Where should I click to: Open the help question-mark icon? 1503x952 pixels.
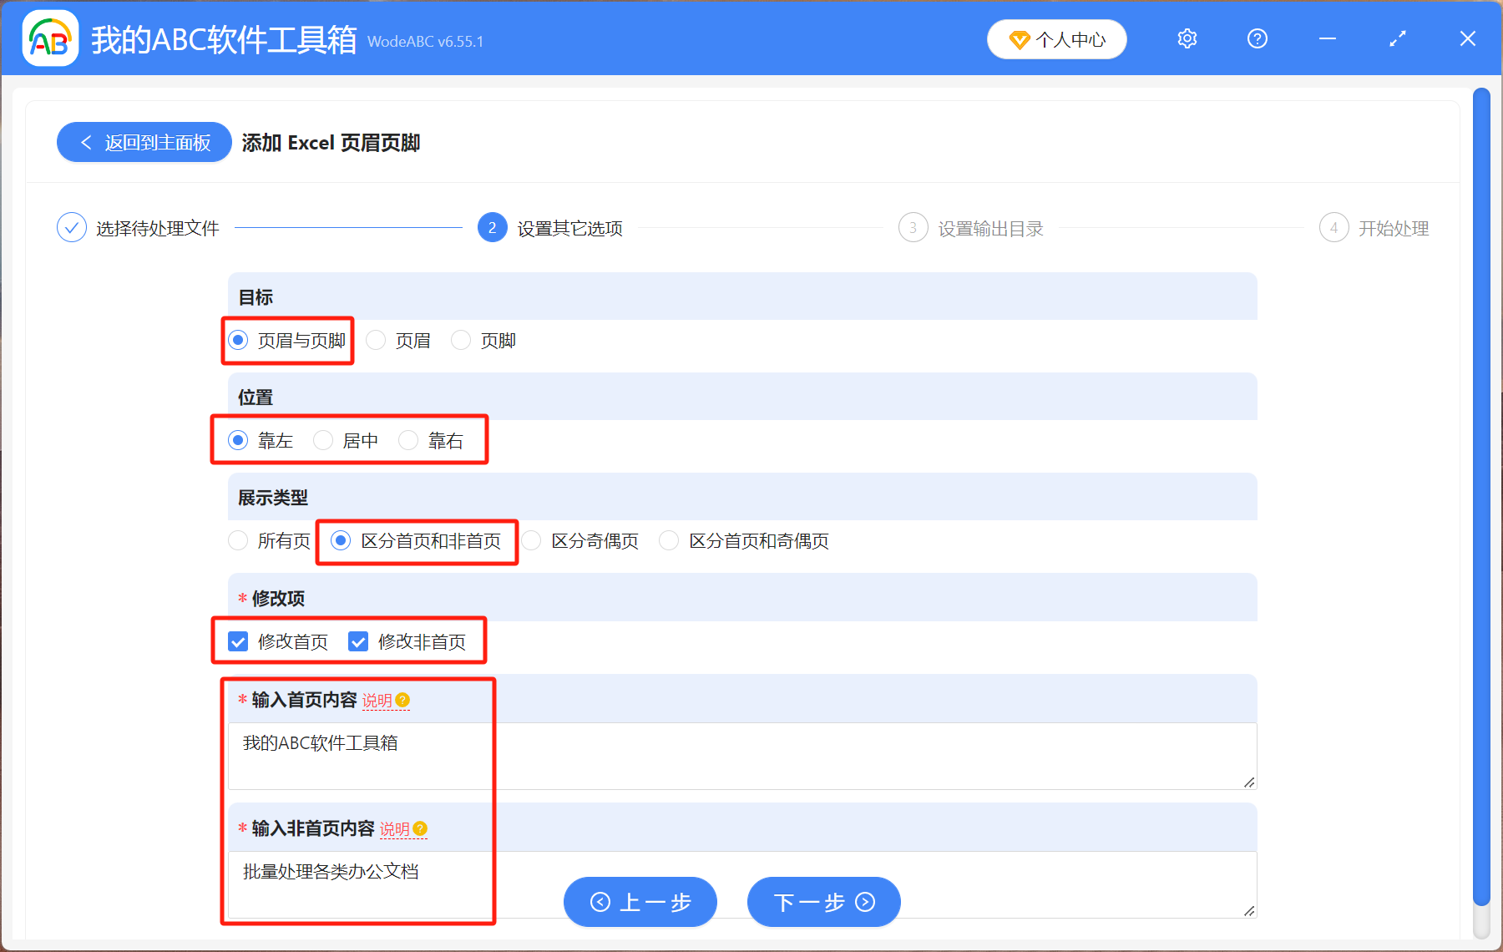(x=1257, y=38)
